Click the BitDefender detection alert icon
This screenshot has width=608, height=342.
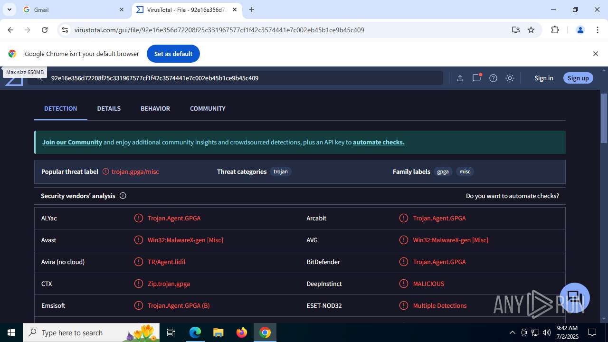(403, 262)
